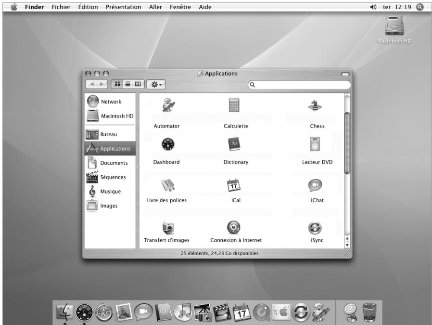Click the status text 25 éléments, 24,28 Go disponibles

219,253
